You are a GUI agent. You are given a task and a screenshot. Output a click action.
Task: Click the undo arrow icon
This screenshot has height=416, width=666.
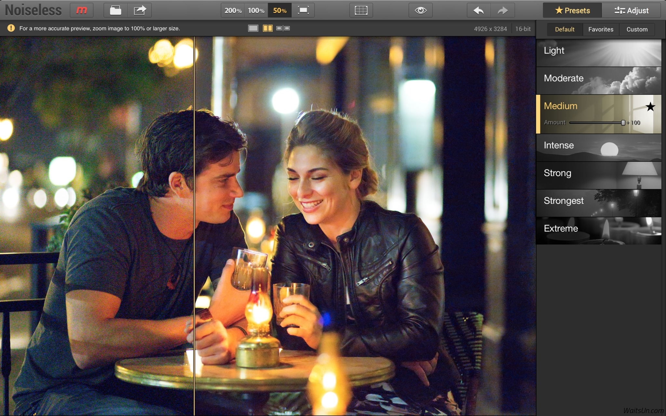pyautogui.click(x=478, y=10)
